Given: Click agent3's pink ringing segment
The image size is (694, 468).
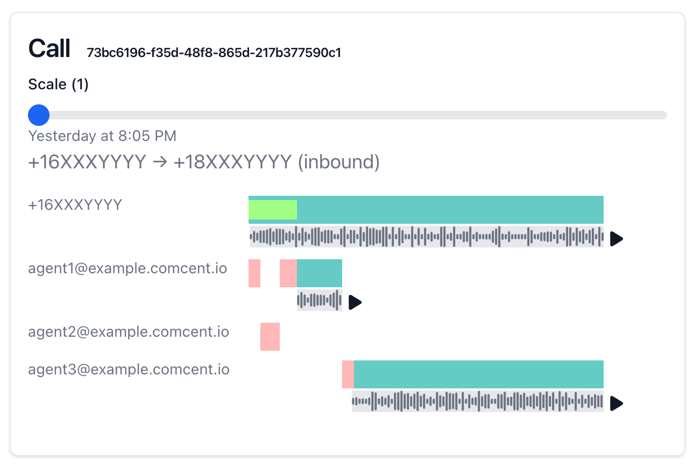Looking at the screenshot, I should (x=348, y=374).
